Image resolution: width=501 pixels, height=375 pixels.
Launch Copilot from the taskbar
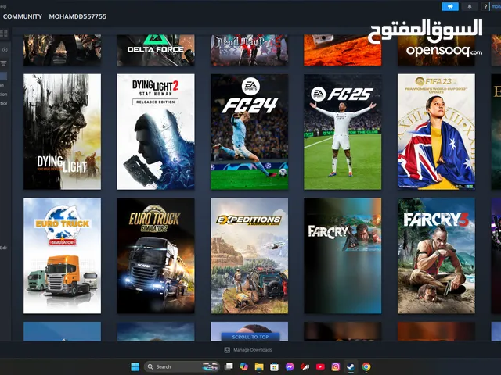pos(243,366)
